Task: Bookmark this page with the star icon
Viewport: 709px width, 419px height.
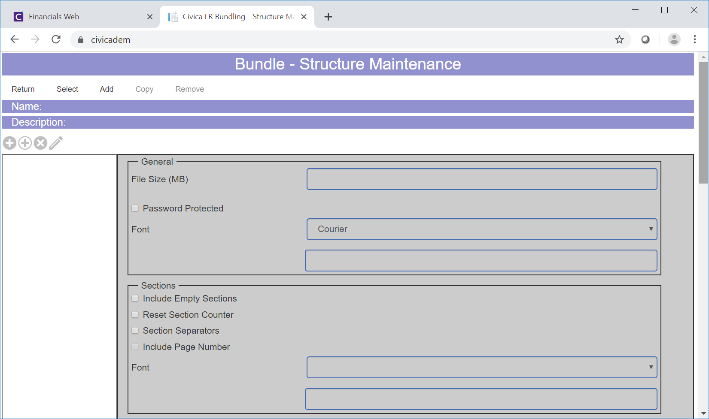Action: [x=619, y=39]
